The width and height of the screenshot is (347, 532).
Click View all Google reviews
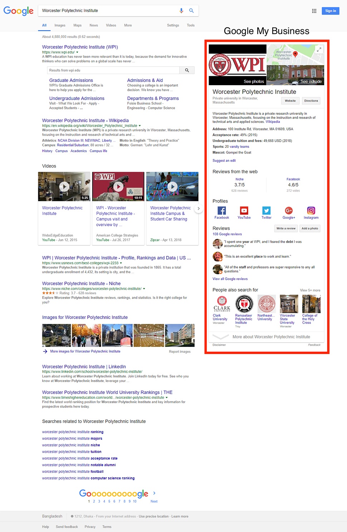point(230,279)
